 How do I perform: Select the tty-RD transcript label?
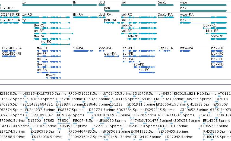click(27, 14)
